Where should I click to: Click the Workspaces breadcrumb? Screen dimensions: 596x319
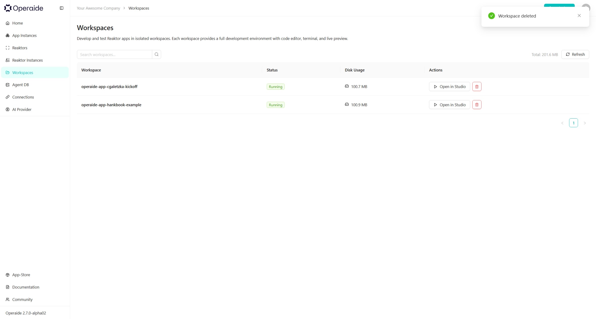139,8
